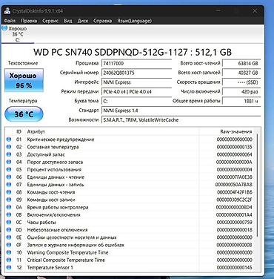Screen dimensions: 274x279
Task: Open the Вид menu
Action: tap(68, 21)
